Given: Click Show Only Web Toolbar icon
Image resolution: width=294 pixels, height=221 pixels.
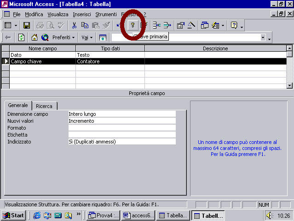Looking at the screenshot, I should (x=103, y=37).
